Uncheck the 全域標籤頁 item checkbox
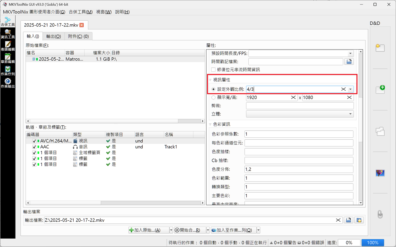Viewport: 396px width, 247px height. coord(34,153)
